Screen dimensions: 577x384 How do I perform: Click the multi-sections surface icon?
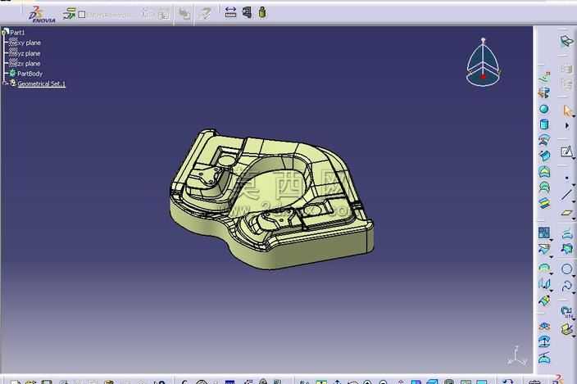(x=544, y=187)
